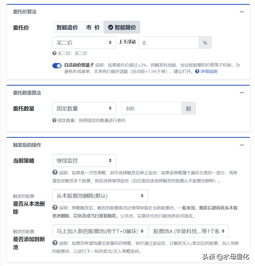Click the 当前策略 label
This screenshot has width=255, height=266.
[x=24, y=161]
